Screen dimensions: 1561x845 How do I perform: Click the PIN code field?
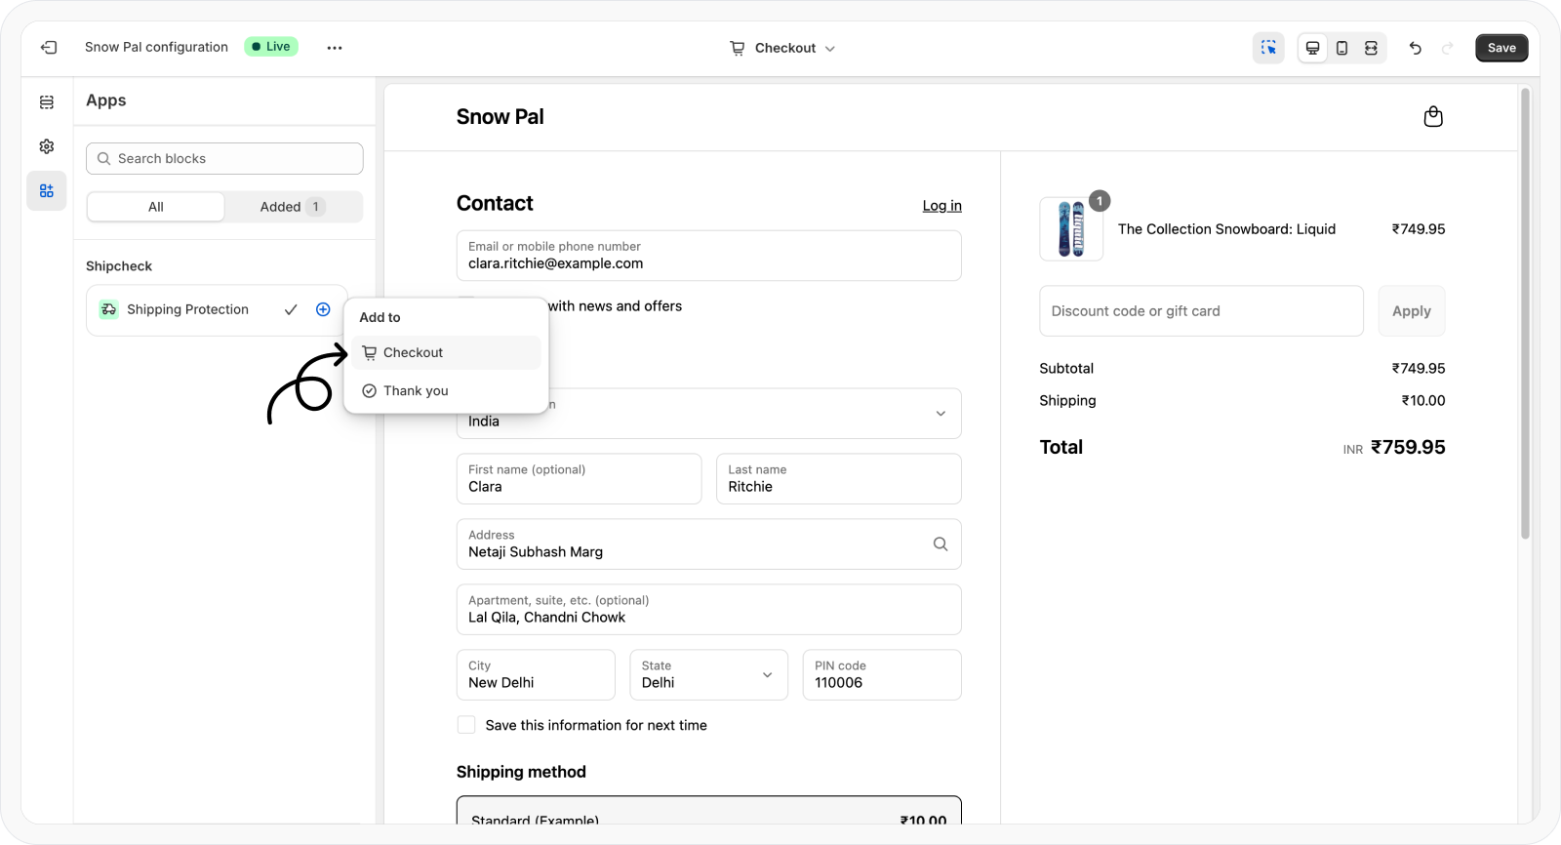(882, 675)
